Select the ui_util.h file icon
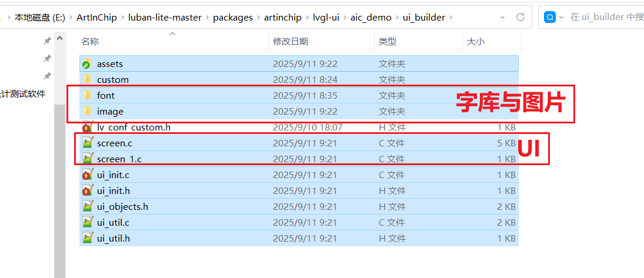This screenshot has width=644, height=278. click(86, 238)
